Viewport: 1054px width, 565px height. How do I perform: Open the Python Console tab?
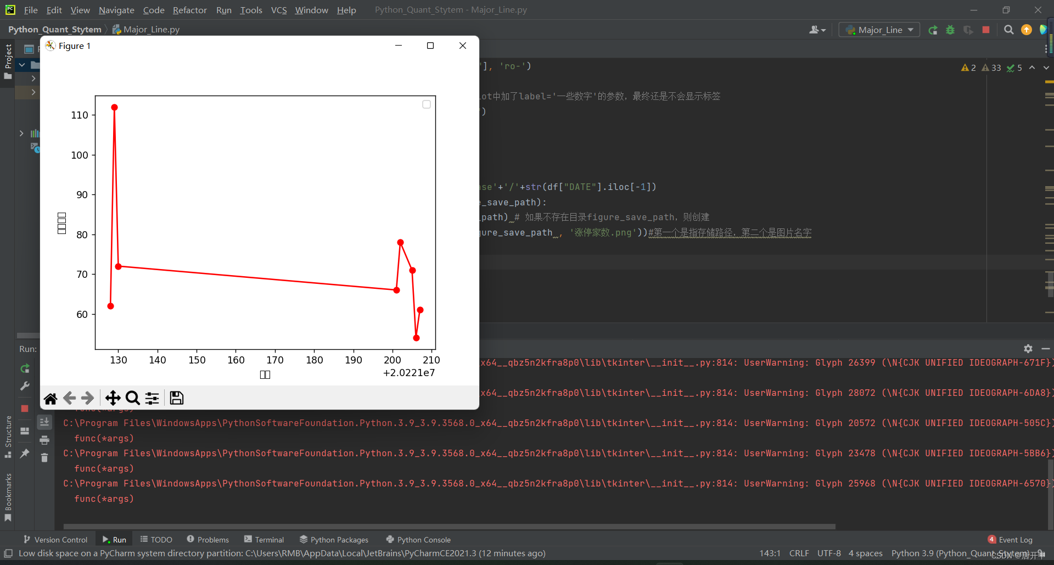[418, 539]
